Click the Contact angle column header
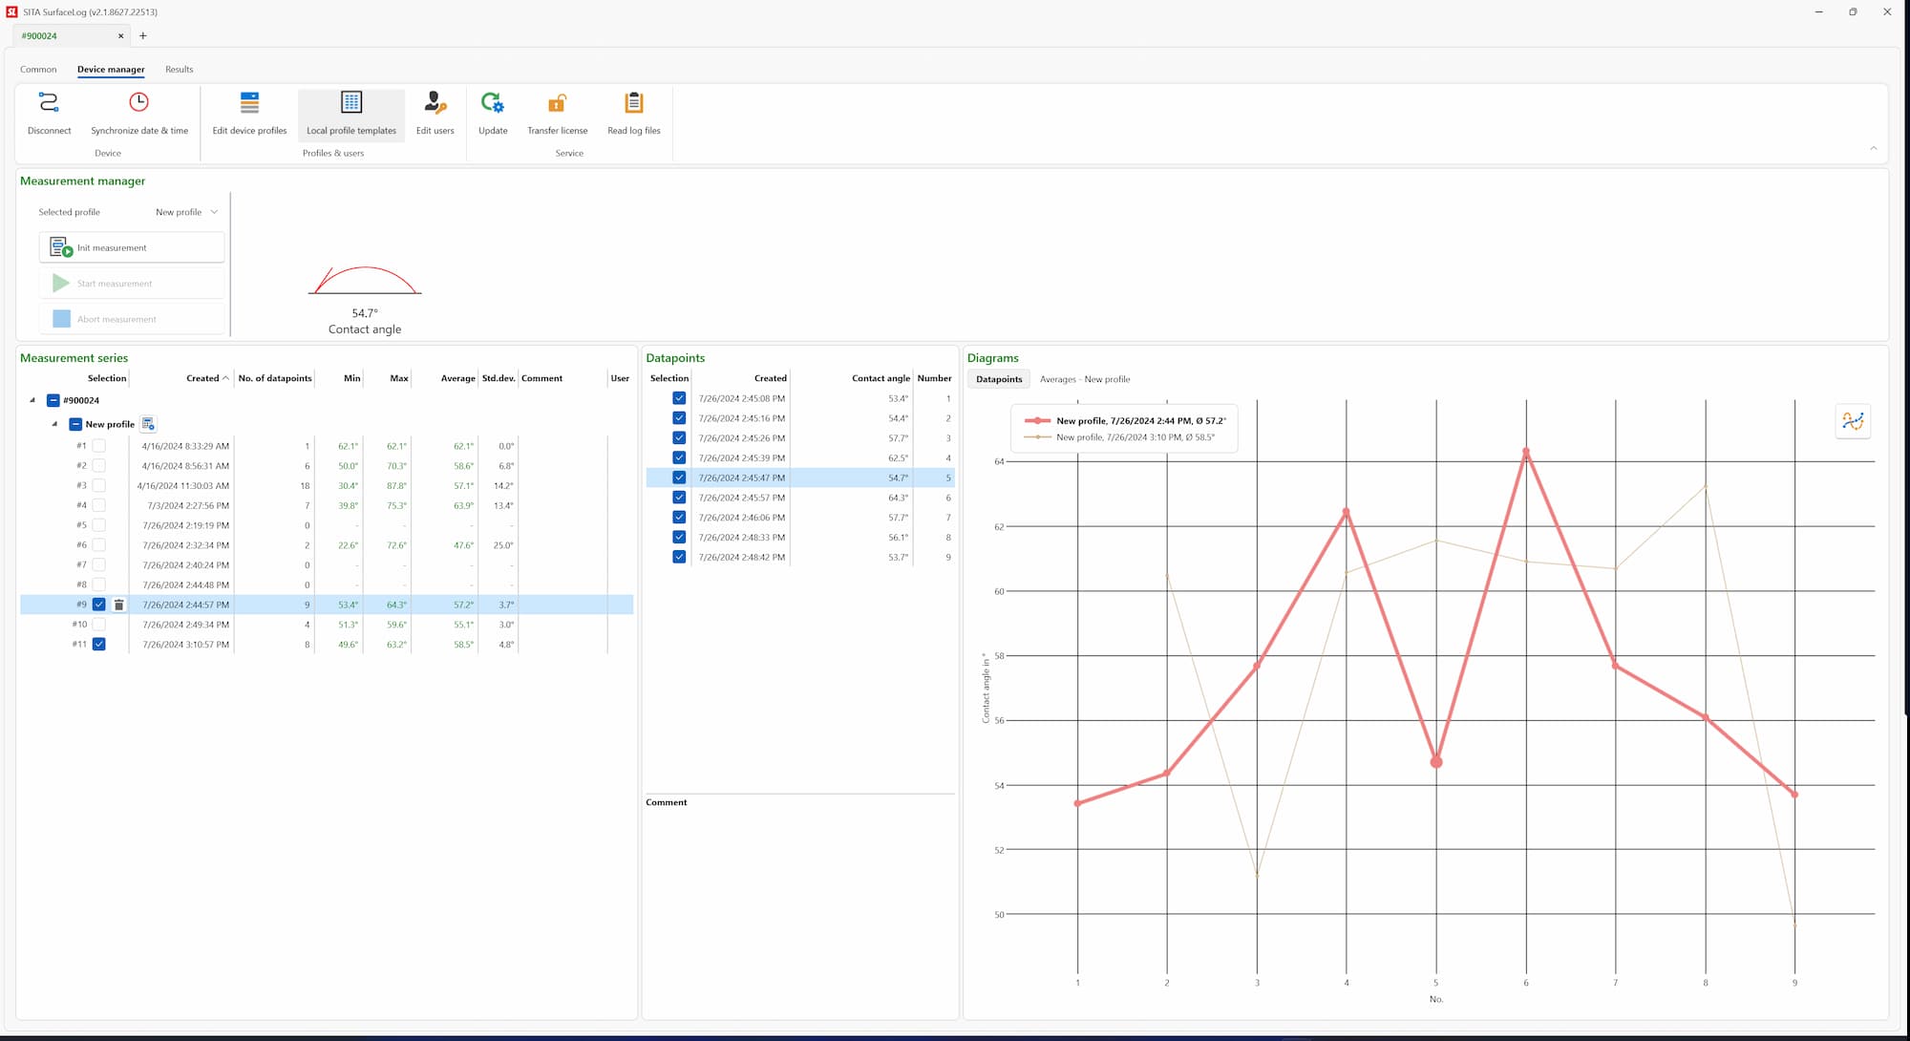Screen dimensions: 1910x1041 [881, 378]
